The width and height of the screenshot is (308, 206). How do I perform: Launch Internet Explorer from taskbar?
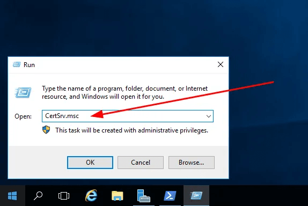click(x=91, y=196)
